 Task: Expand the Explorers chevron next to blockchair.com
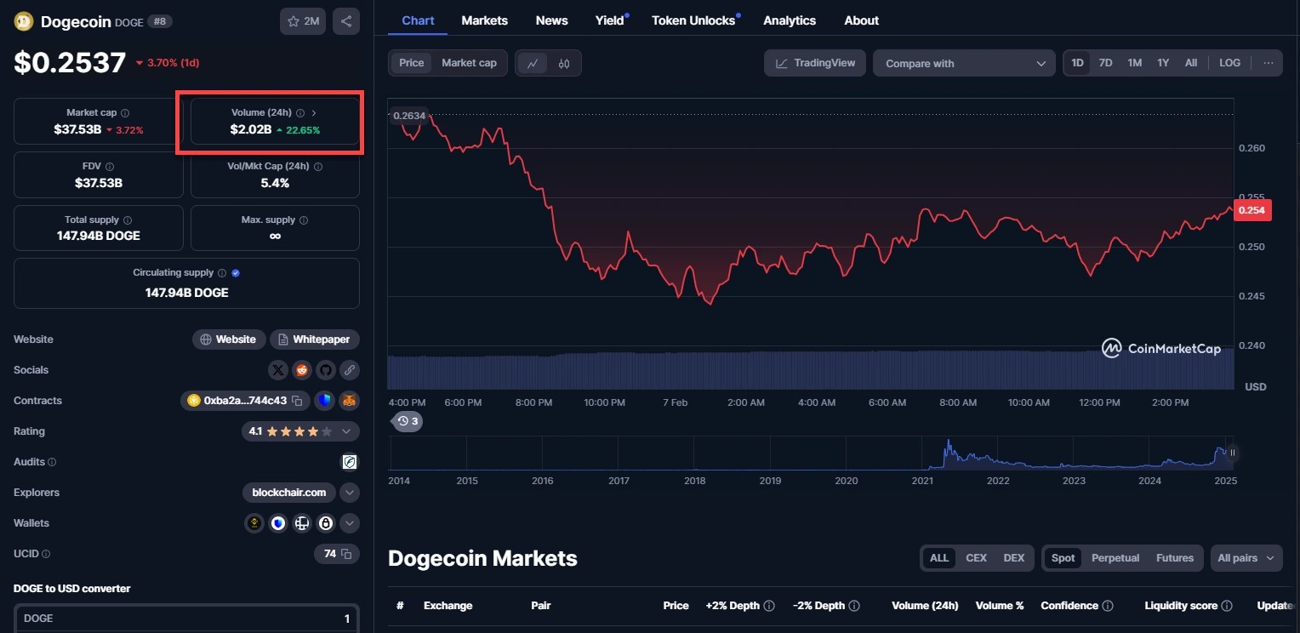(349, 493)
